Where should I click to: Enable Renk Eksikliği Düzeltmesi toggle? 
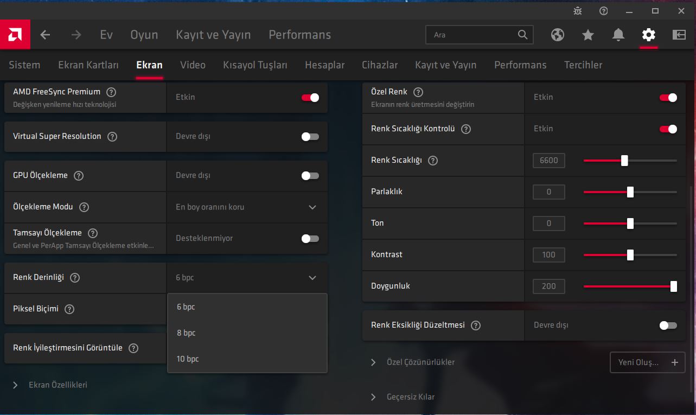668,325
